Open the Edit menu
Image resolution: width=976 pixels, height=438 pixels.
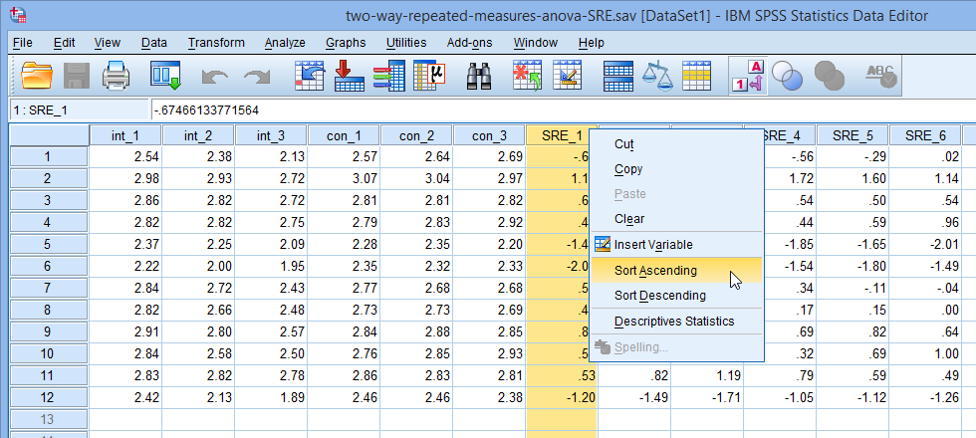pos(64,43)
